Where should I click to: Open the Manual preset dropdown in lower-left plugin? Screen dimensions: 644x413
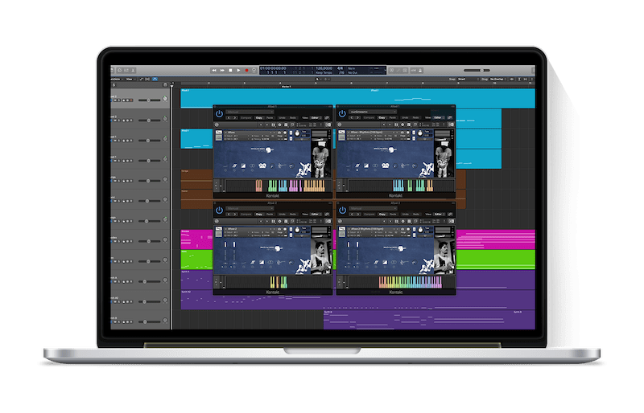point(250,209)
